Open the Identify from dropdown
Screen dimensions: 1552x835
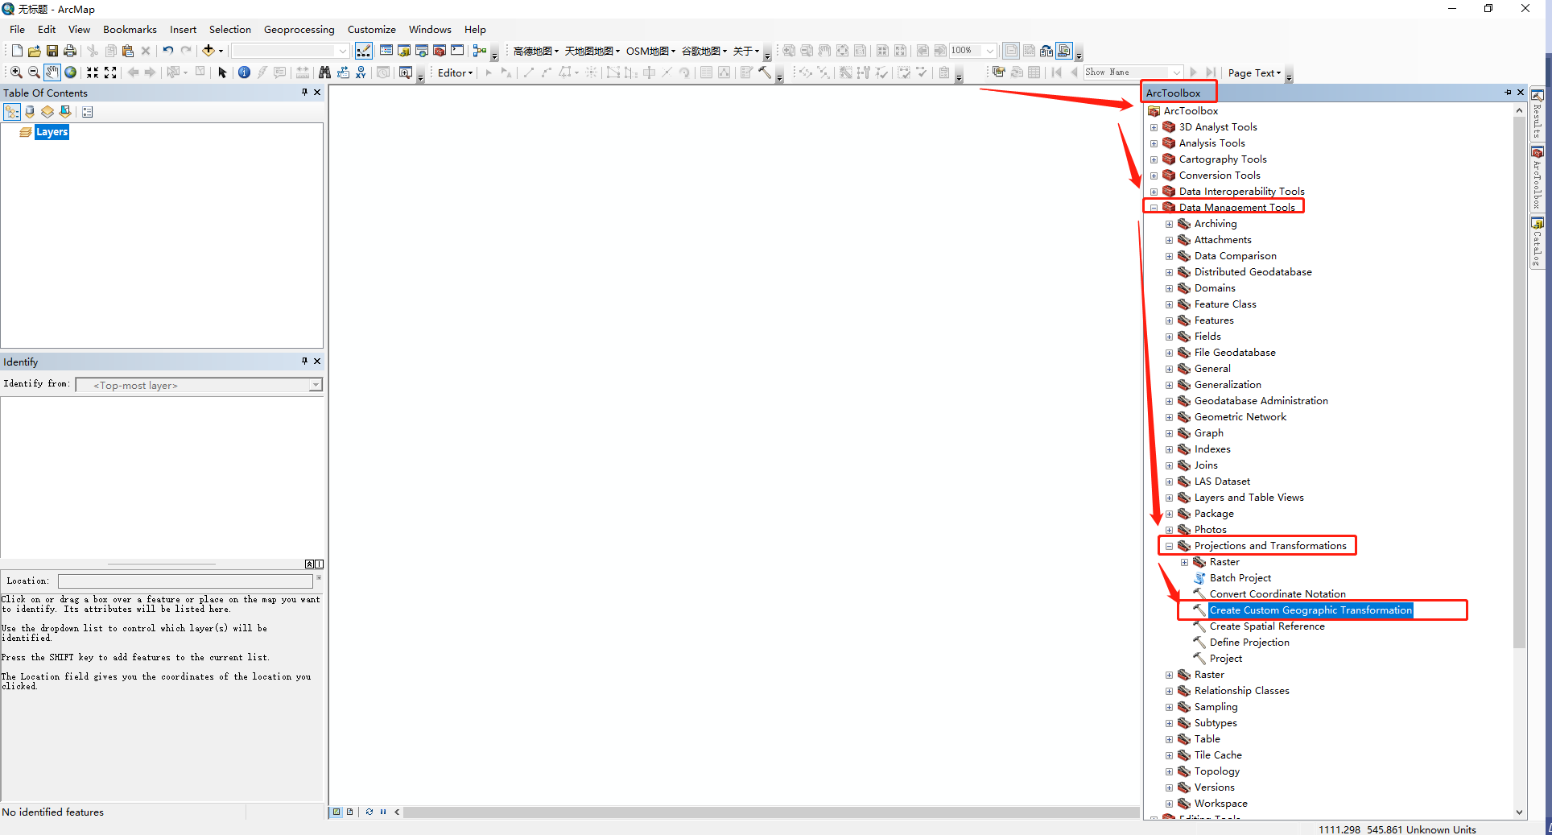(x=316, y=385)
